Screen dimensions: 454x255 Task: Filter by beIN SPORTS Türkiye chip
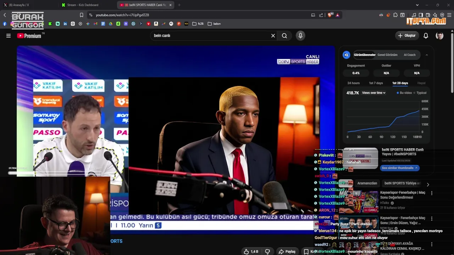click(402, 183)
